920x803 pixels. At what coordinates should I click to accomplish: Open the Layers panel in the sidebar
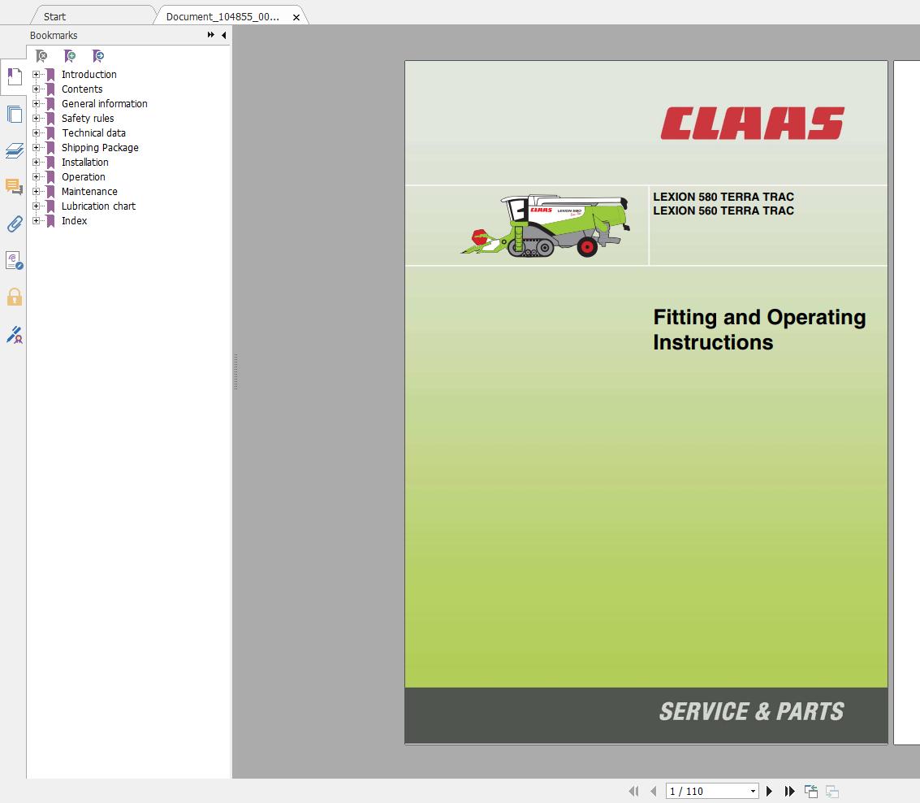pos(14,151)
